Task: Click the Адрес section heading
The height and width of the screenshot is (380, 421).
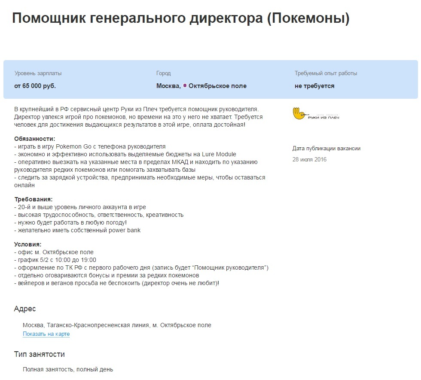Action: [x=25, y=309]
